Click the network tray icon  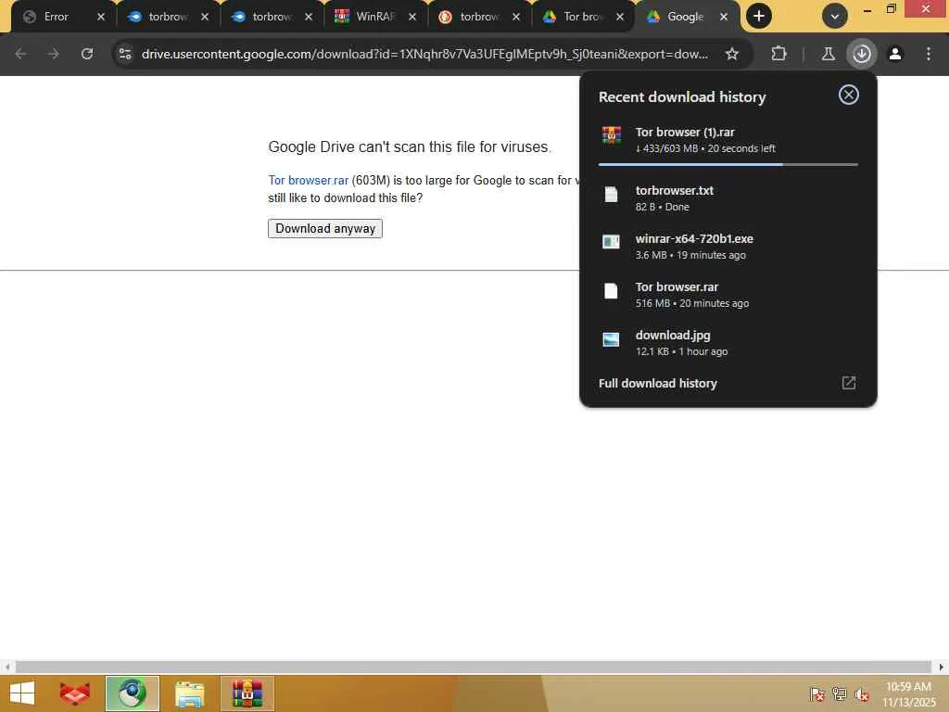[x=840, y=693]
